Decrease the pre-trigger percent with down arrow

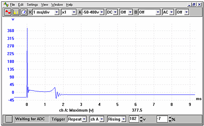(170, 121)
